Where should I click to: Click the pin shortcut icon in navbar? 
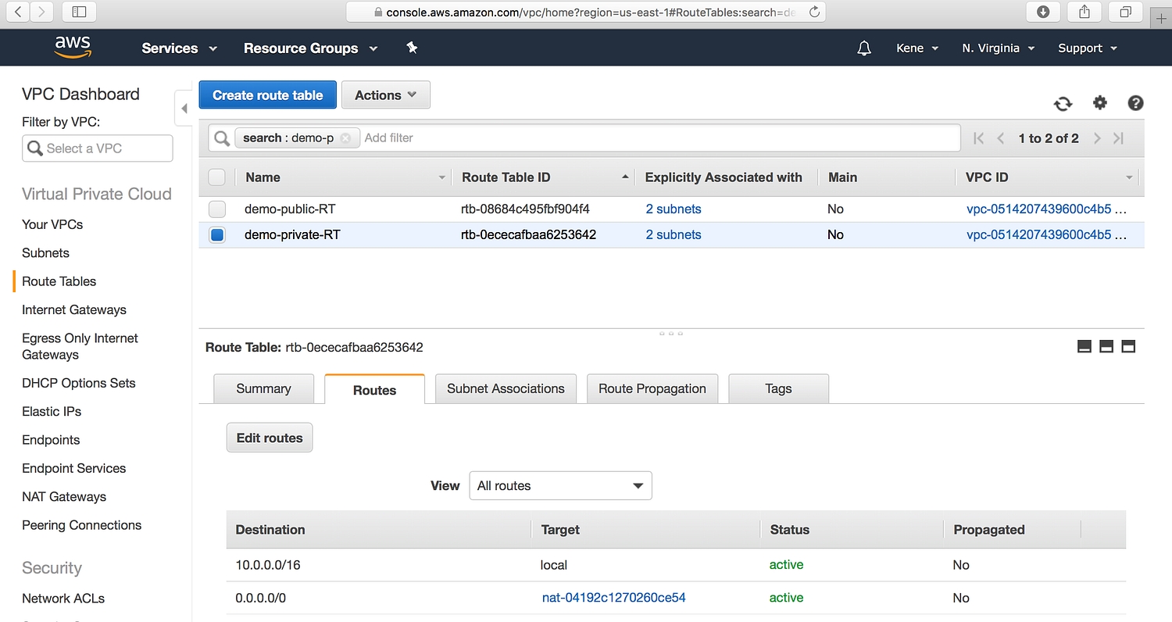coord(412,48)
